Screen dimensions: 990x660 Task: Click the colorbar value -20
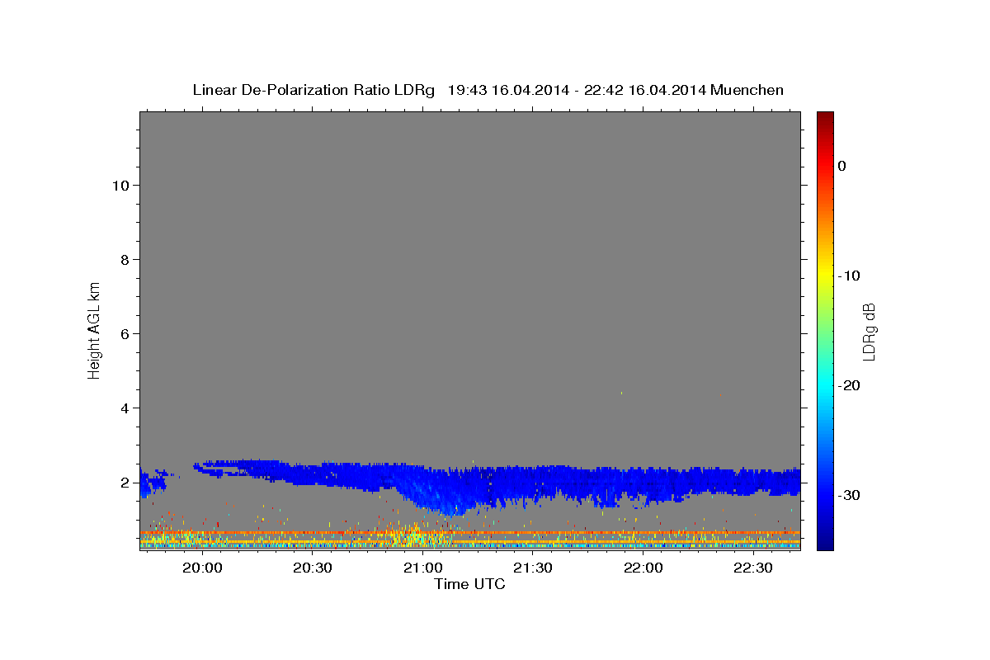[849, 385]
